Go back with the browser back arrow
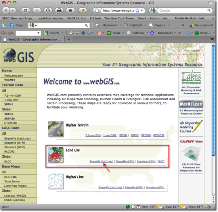218x212 pixels. [x=6, y=10]
